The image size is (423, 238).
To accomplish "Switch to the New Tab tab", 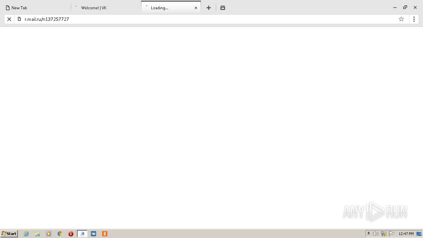I will pyautogui.click(x=35, y=8).
